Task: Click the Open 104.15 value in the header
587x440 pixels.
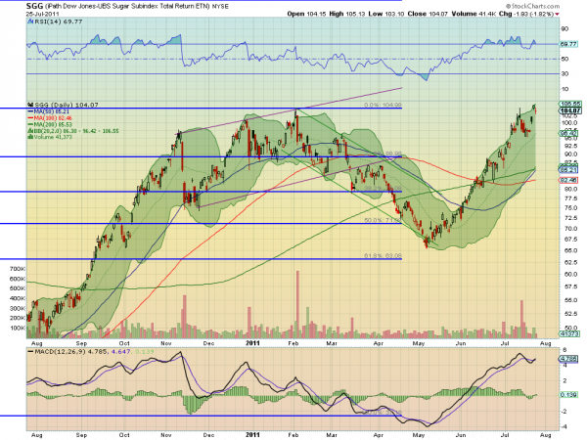Action: [x=307, y=14]
